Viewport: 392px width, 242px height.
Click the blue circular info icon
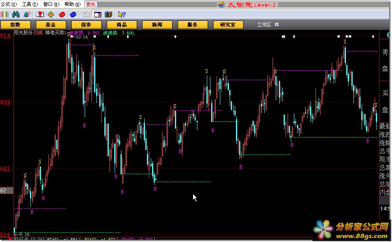tap(73, 15)
